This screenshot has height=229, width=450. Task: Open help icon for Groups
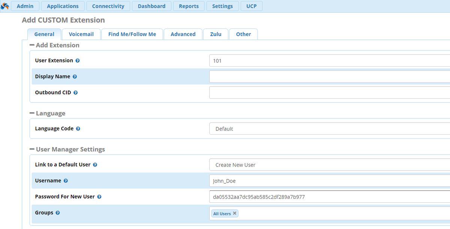[x=58, y=213]
